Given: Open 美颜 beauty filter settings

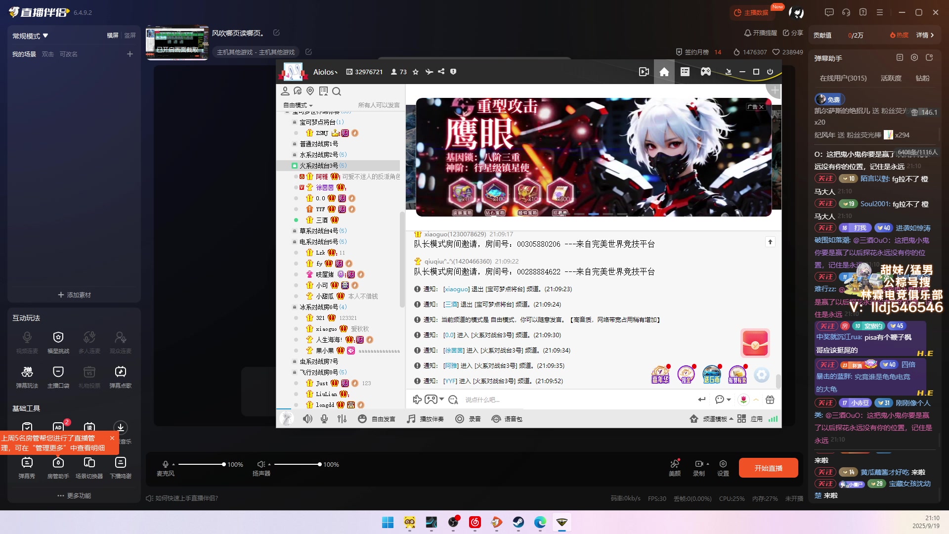Looking at the screenshot, I should (x=675, y=467).
